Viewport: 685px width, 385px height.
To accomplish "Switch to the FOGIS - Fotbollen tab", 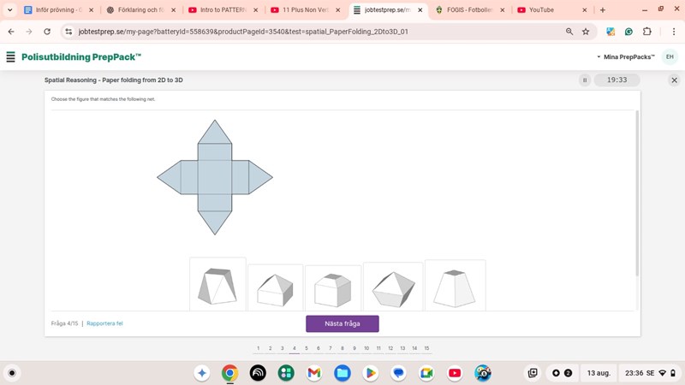I will coord(465,9).
